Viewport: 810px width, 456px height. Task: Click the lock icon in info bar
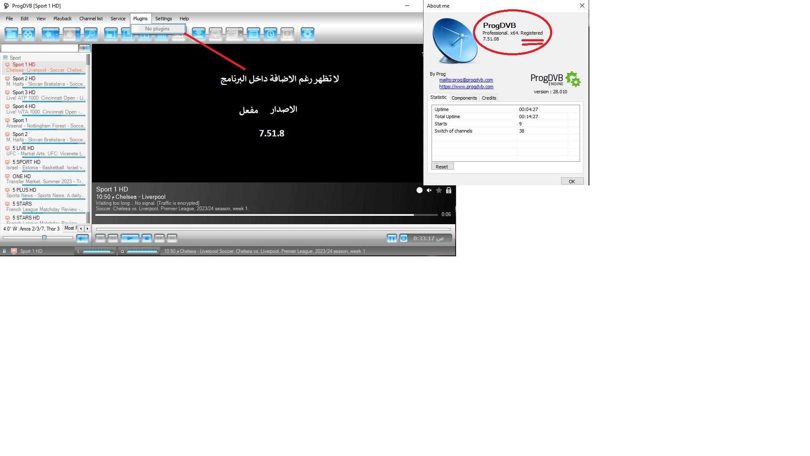pyautogui.click(x=448, y=190)
